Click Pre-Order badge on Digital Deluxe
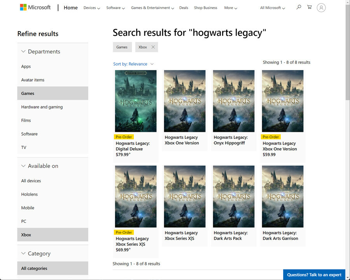The width and height of the screenshot is (350, 280). pyautogui.click(x=124, y=137)
